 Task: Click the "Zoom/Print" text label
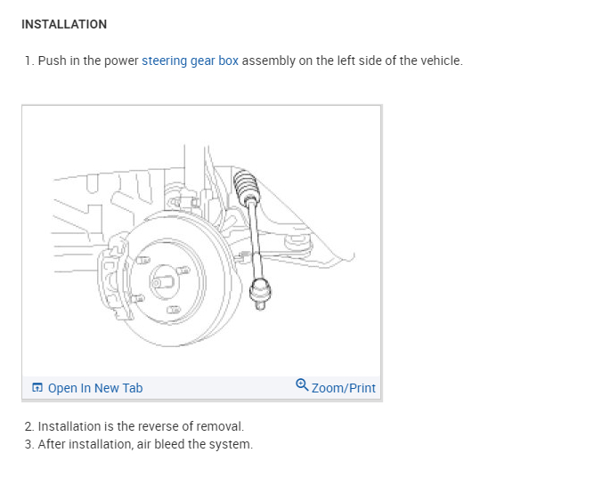(x=343, y=388)
